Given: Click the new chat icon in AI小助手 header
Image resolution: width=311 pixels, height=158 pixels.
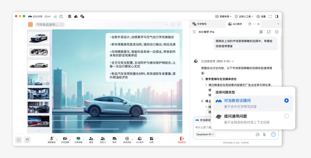Looking at the screenshot, I should point(269,32).
